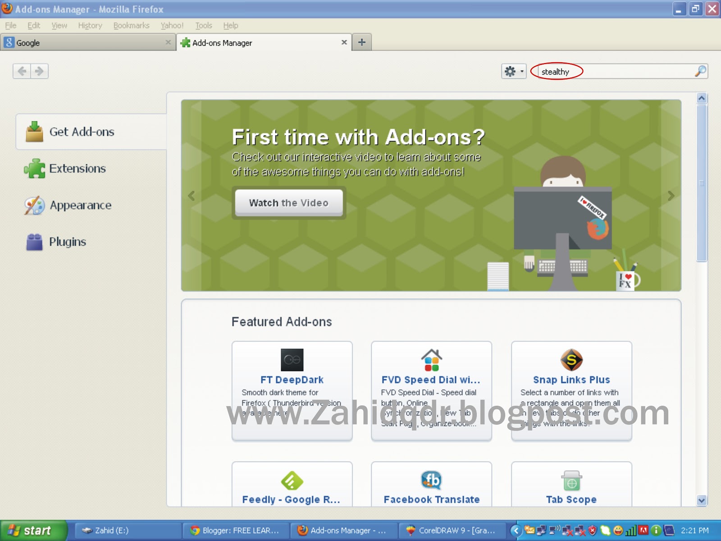Open the View menu

(x=59, y=26)
